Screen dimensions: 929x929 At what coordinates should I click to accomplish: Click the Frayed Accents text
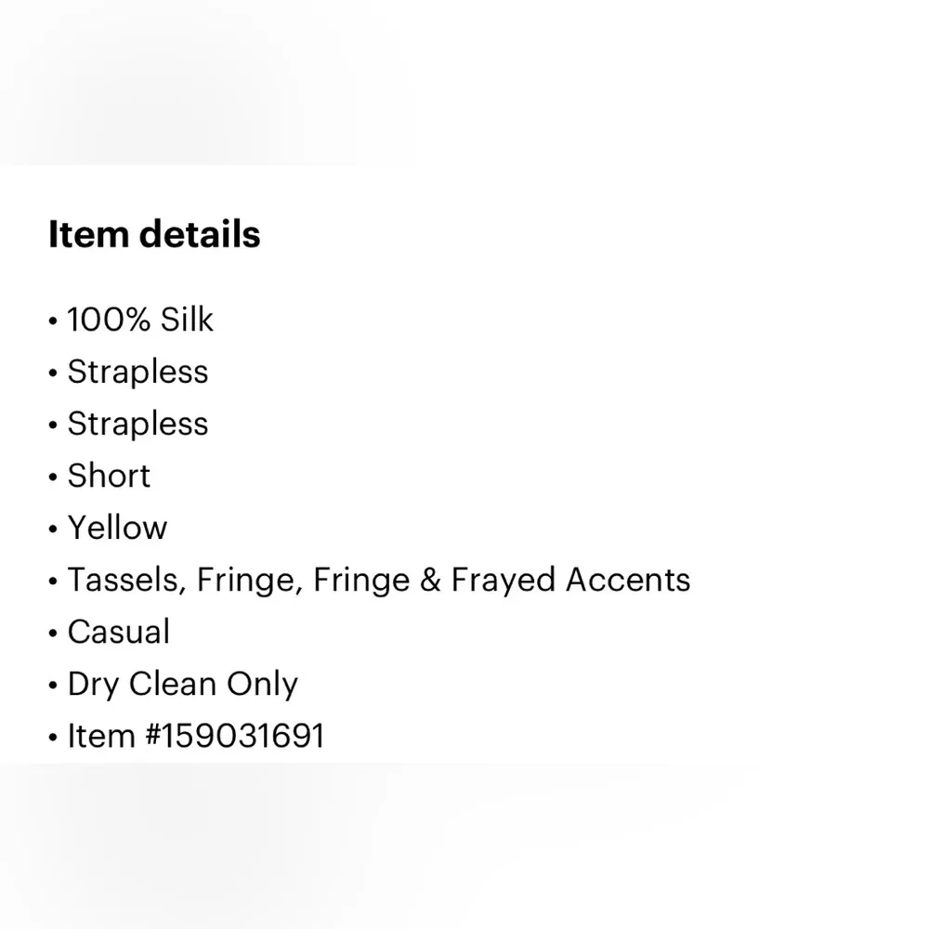coord(570,580)
